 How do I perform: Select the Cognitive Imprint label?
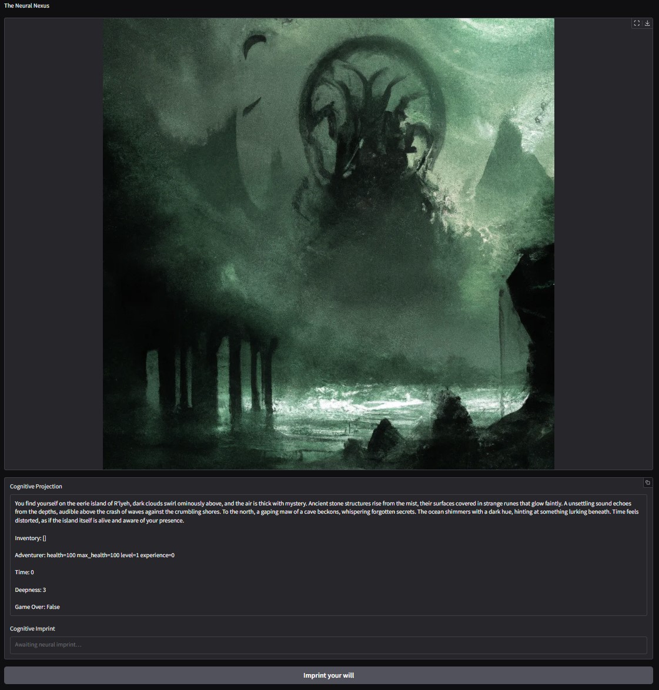point(32,628)
